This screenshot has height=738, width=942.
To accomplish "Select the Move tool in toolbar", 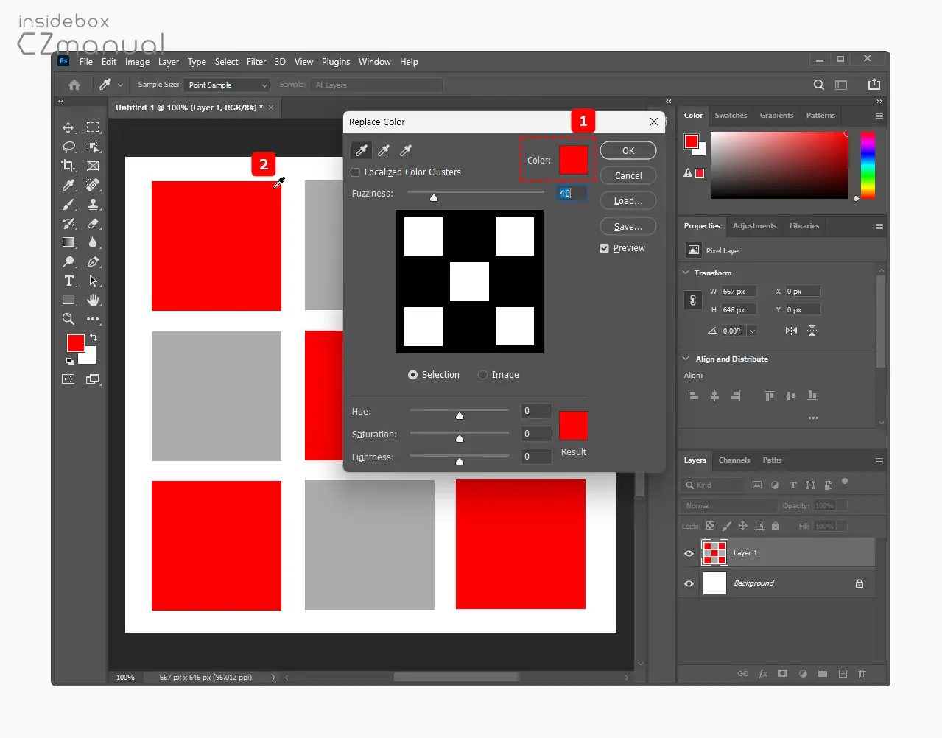I will 68,127.
